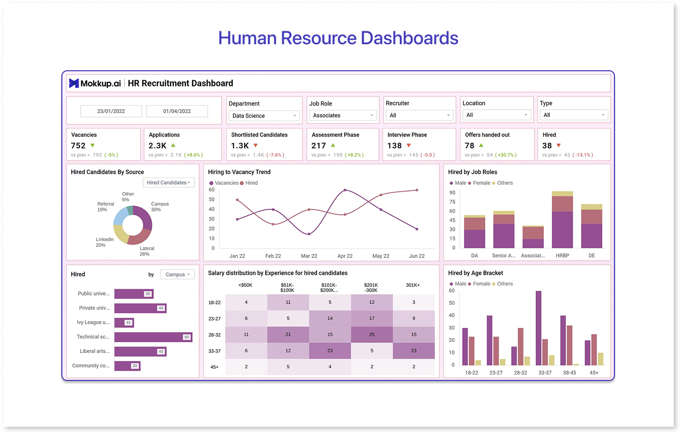Image resolution: width=681 pixels, height=434 pixels.
Task: Click the Vacancies 752 KPI value
Action: (78, 146)
